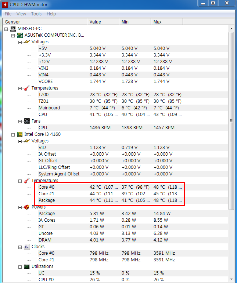This screenshot has height=283, width=237.
Task: Click the Intel Core i3 Temperatures thermometer icon
Action: [27, 181]
